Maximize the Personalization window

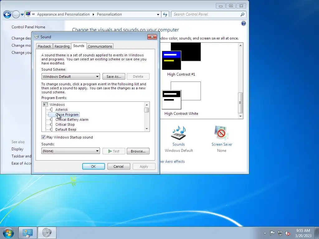[x=231, y=6]
